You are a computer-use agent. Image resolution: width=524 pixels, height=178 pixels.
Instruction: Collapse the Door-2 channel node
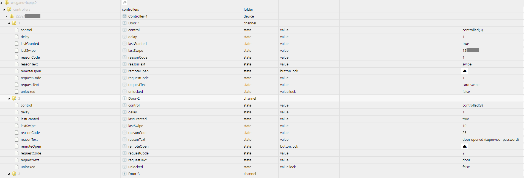pos(9,99)
